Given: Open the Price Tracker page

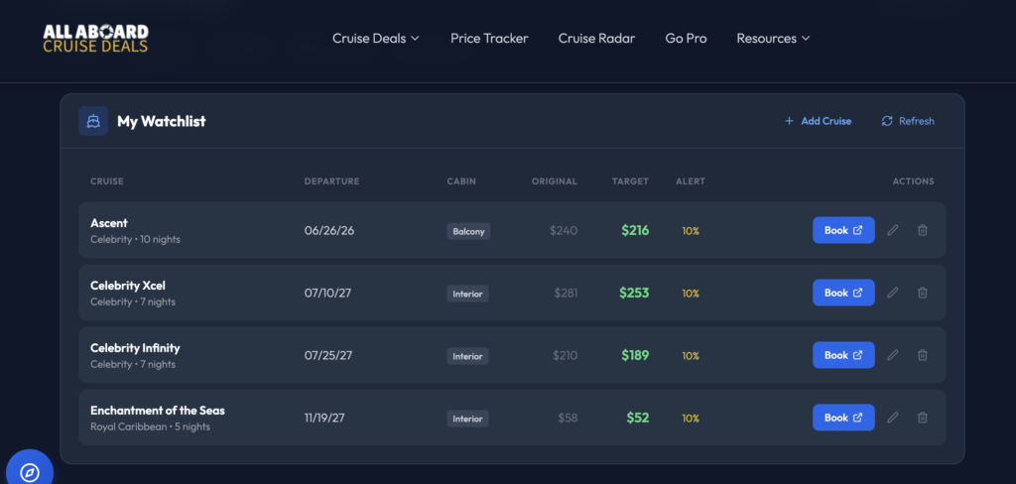Looking at the screenshot, I should tap(489, 39).
